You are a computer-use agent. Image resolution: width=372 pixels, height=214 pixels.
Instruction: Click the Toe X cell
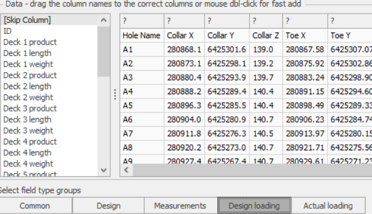tap(305, 35)
